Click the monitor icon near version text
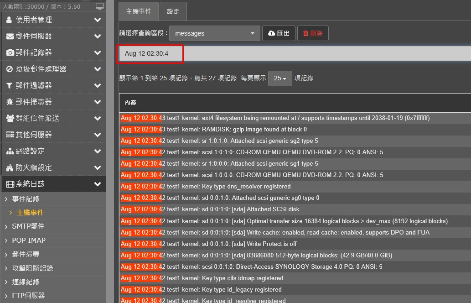This screenshot has width=471, height=303. (x=99, y=6)
